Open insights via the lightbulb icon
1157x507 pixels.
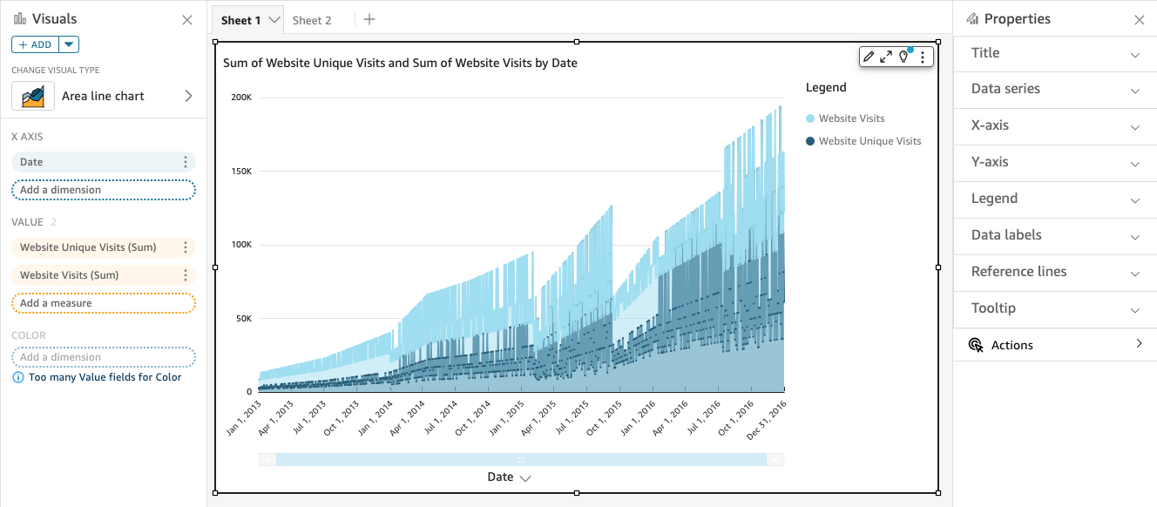click(903, 57)
